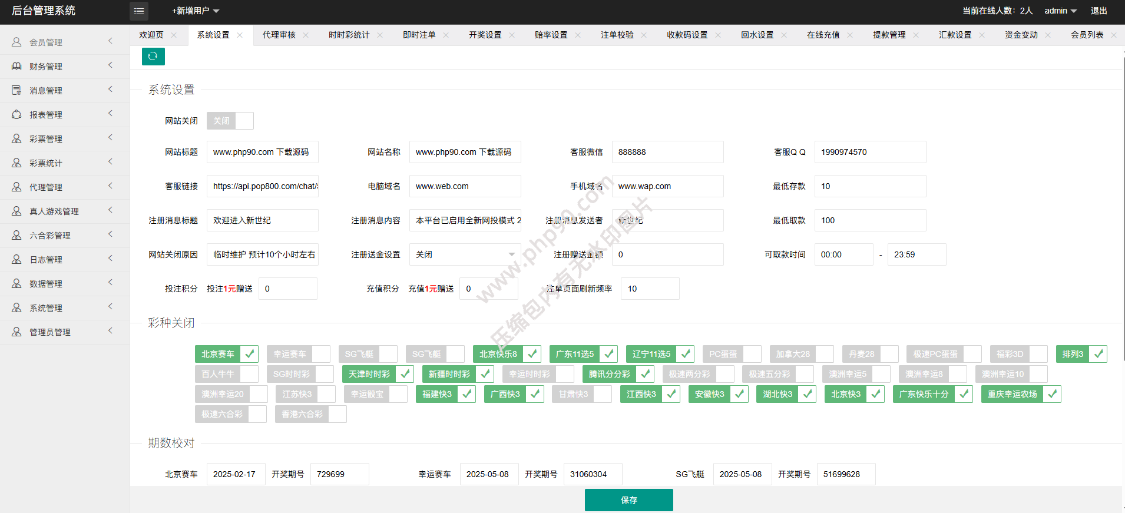Click the 报表管理 icon in sidebar
1125x513 pixels.
(x=16, y=115)
